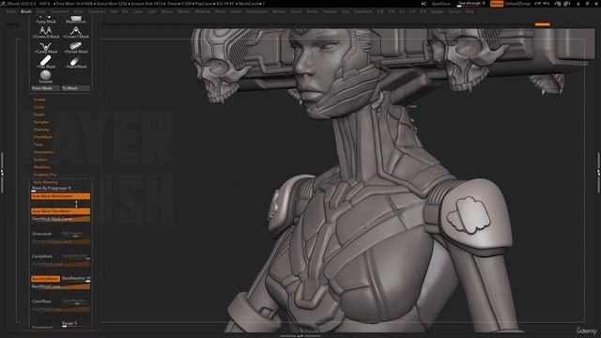Open the Preferences menu
The width and height of the screenshot is (601, 338).
pyautogui.click(x=256, y=11)
